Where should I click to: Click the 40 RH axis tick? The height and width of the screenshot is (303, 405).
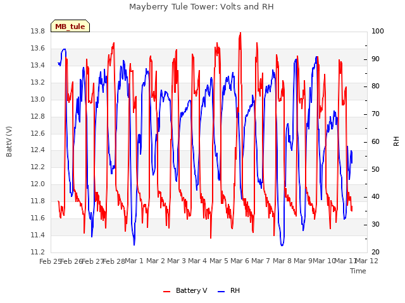point(375,197)
